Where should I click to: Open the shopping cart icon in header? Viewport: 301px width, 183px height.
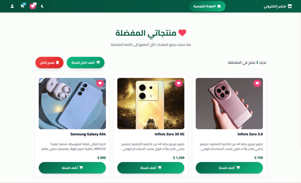pyautogui.click(x=22, y=6)
